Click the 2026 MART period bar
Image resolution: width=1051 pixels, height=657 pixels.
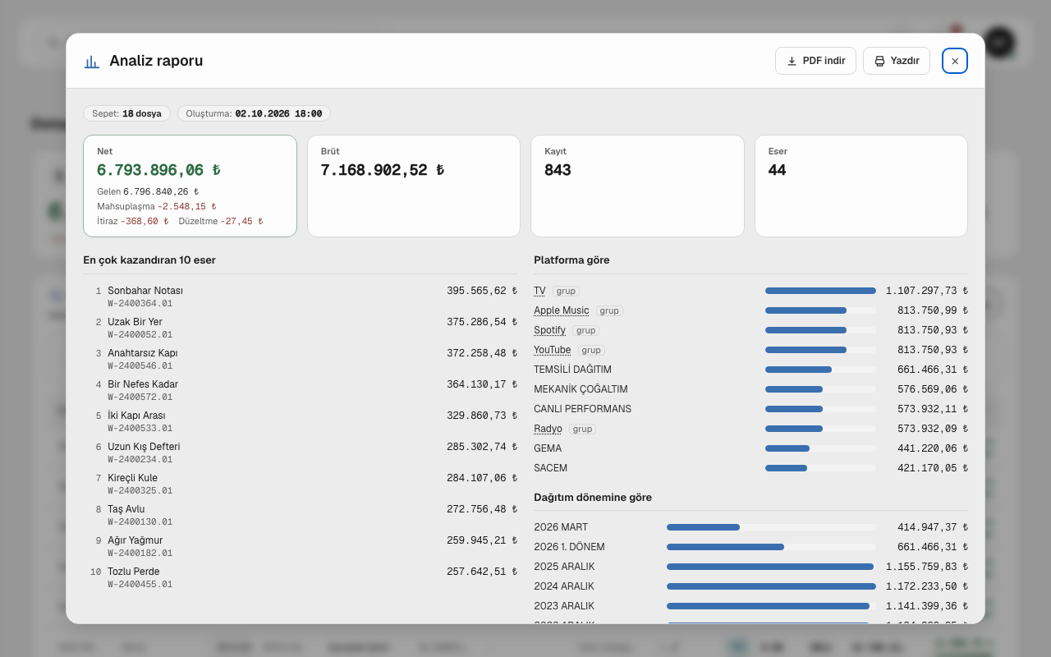click(771, 527)
